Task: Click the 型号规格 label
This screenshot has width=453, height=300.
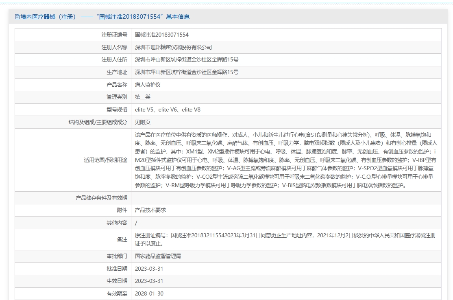Action: click(x=117, y=109)
